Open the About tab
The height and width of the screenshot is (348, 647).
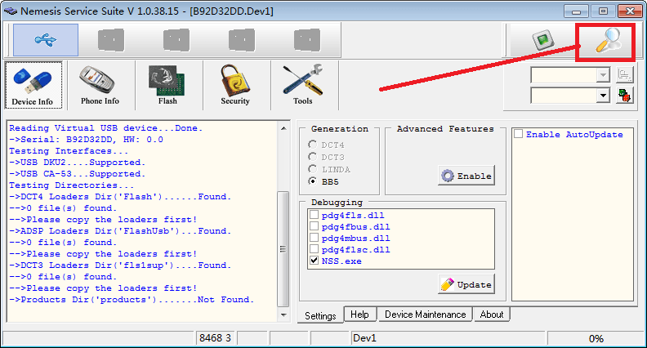tap(491, 315)
